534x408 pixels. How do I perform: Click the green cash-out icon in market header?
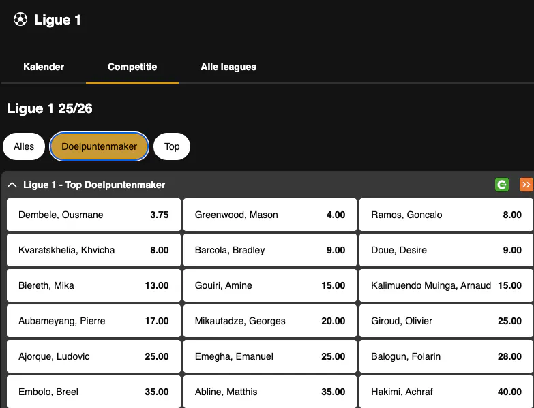[502, 185]
